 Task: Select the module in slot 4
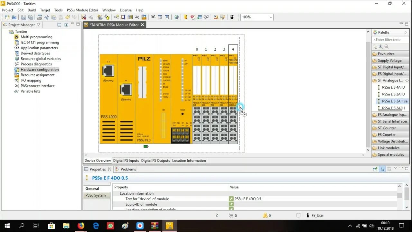[x=233, y=99]
